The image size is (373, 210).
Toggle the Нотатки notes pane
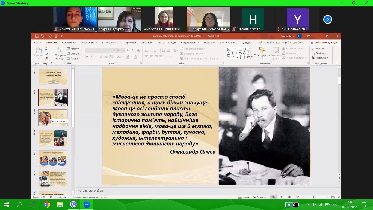click(x=244, y=197)
